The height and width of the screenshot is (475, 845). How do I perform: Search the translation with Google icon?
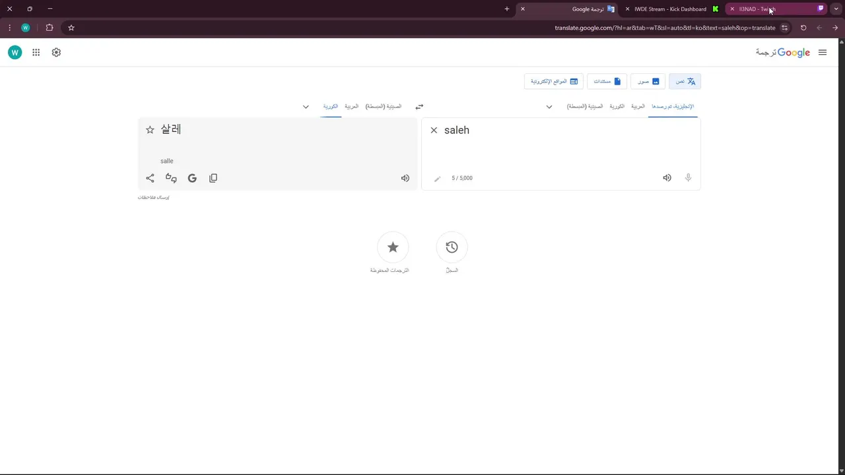tap(192, 178)
